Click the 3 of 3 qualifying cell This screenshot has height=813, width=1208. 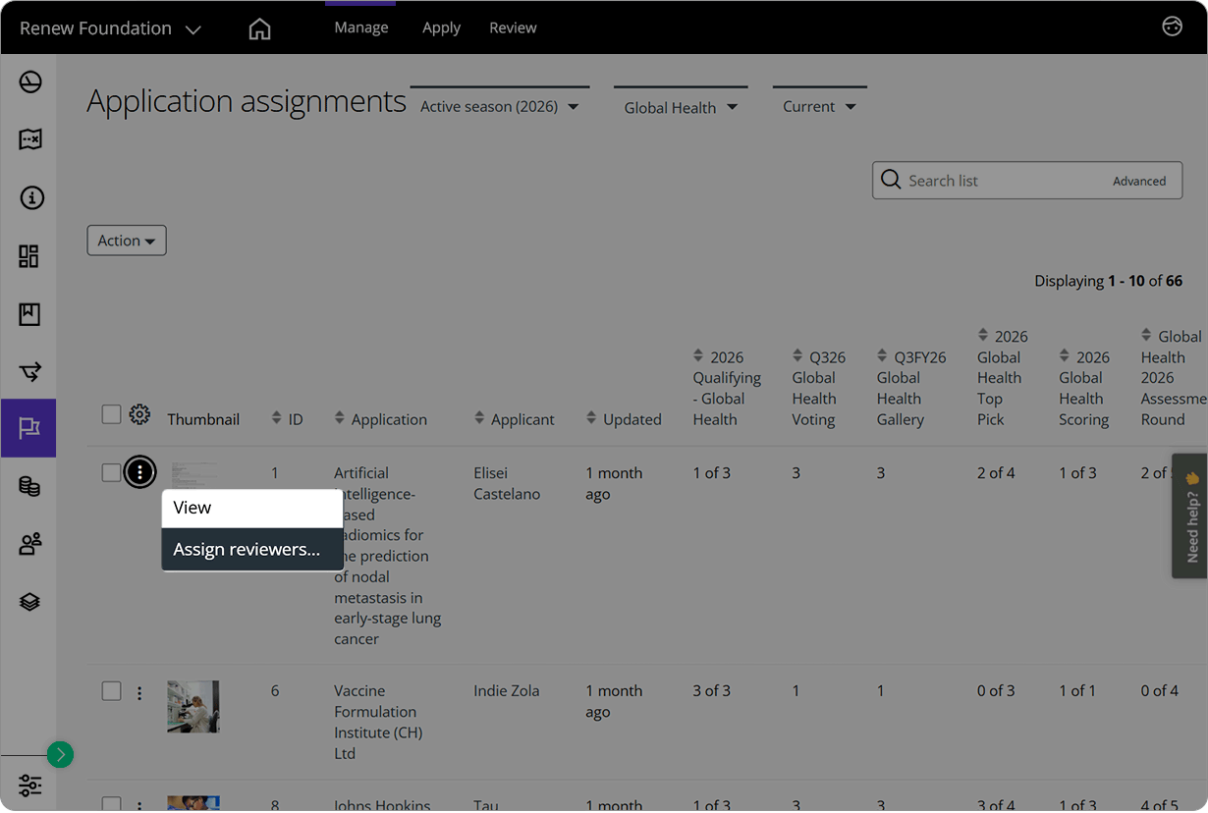tap(711, 691)
